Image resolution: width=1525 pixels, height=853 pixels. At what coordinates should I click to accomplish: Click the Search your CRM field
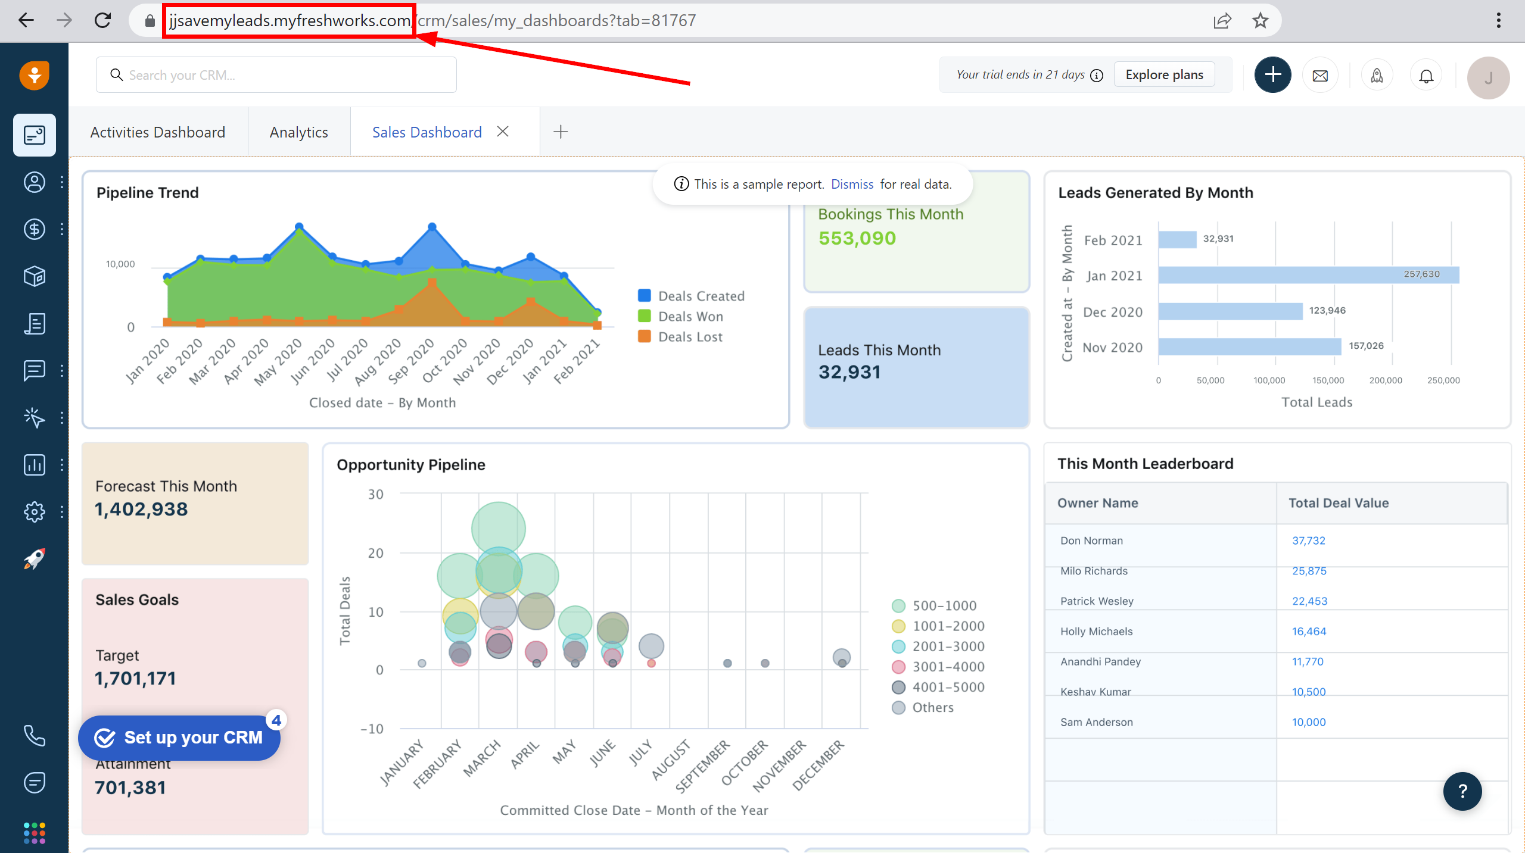(x=276, y=75)
